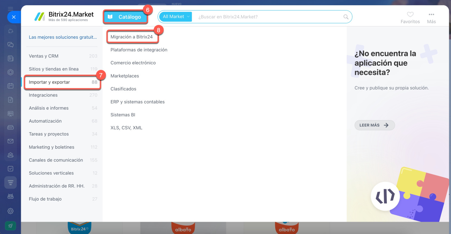The height and width of the screenshot is (234, 451).
Task: Open the tasks checkmark icon in sidebar
Action: pyautogui.click(x=11, y=168)
